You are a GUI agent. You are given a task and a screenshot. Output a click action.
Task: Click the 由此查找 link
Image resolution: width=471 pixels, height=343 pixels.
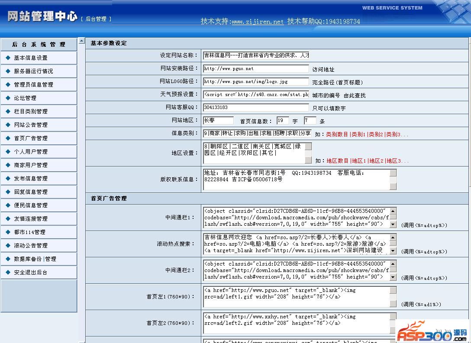pyautogui.click(x=355, y=96)
